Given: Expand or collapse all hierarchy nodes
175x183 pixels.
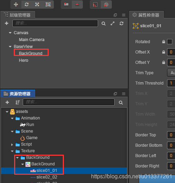Looking at the screenshot, I should [x=113, y=23].
